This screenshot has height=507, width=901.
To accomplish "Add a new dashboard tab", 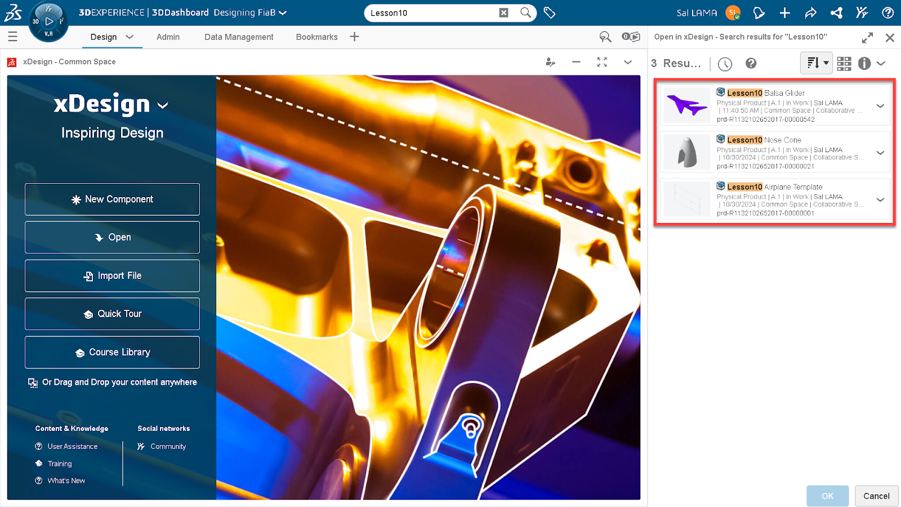I will coord(354,37).
